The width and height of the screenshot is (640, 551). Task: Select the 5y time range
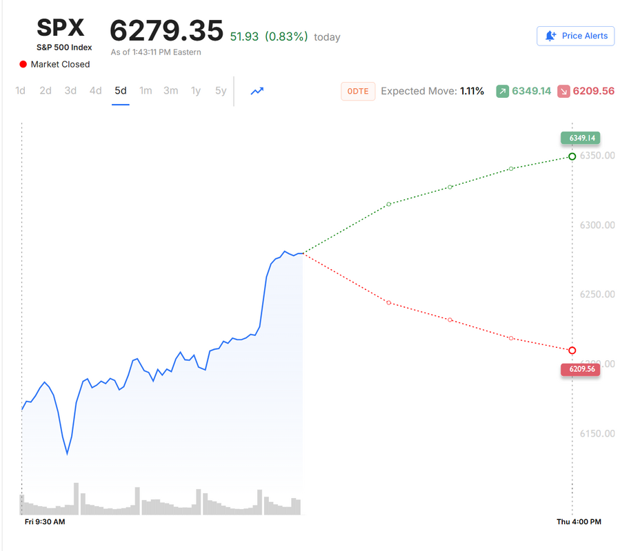[x=221, y=90]
